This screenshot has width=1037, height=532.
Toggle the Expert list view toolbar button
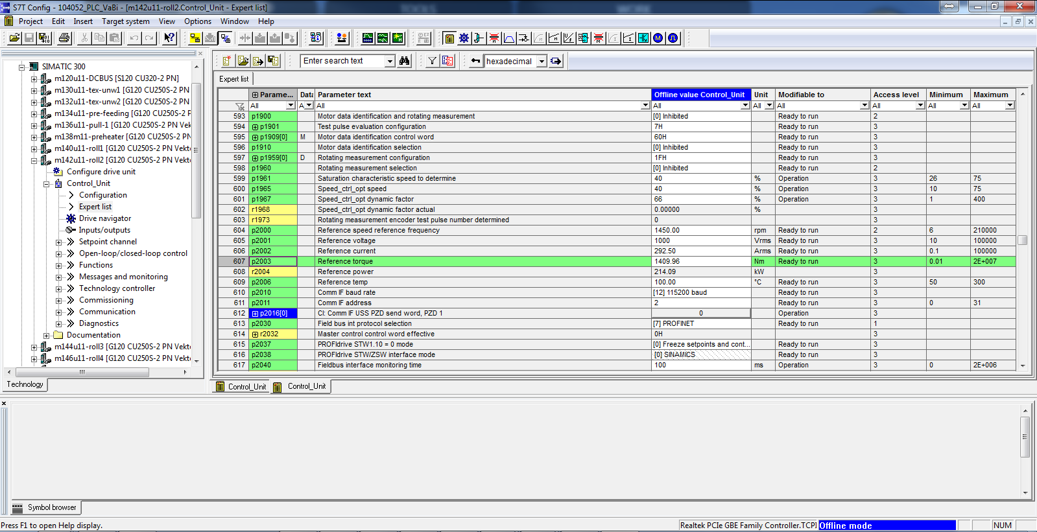449,38
